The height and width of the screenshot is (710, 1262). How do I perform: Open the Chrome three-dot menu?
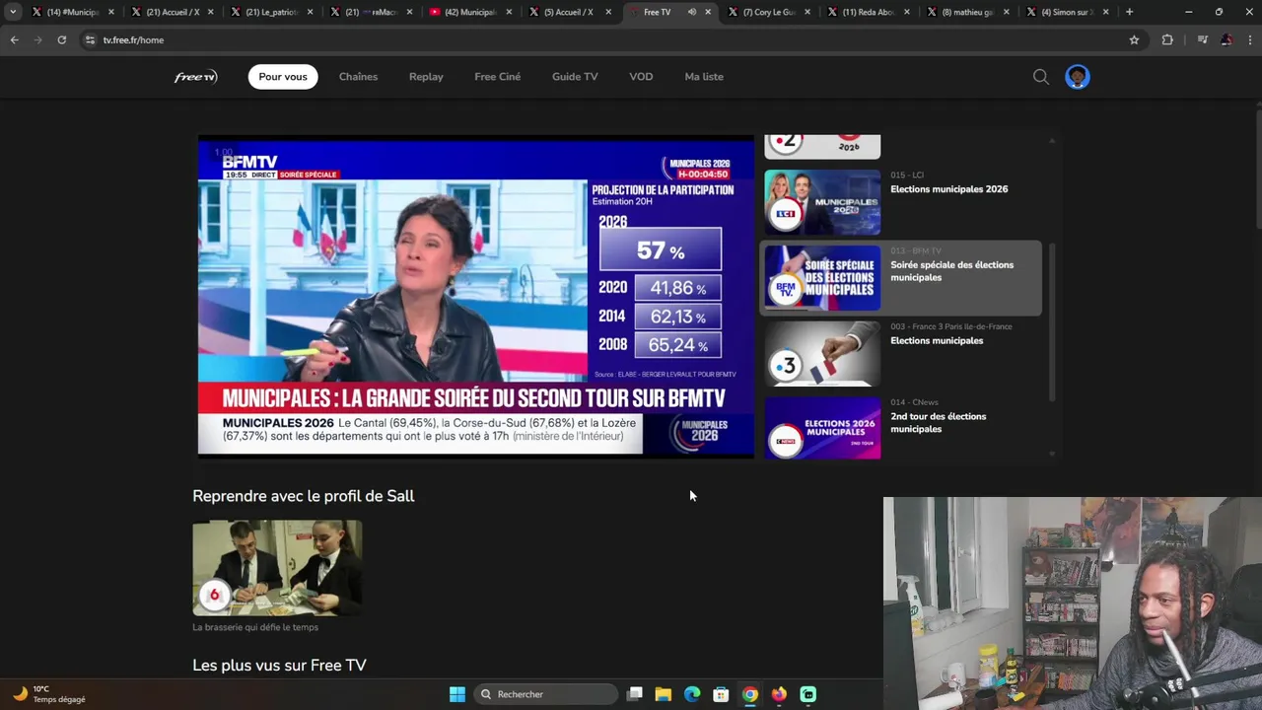click(x=1249, y=39)
